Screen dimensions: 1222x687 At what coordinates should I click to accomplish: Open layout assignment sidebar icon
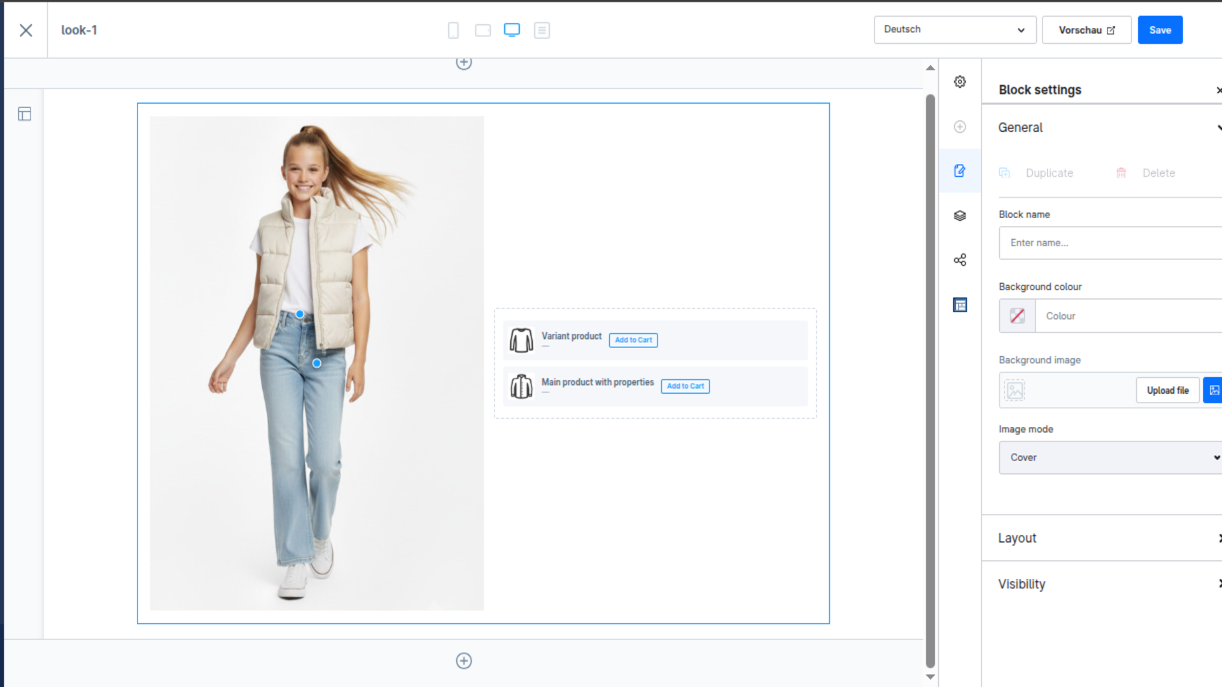(960, 305)
